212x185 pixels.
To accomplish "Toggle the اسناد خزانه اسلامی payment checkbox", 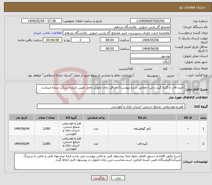I will coord(135,75).
